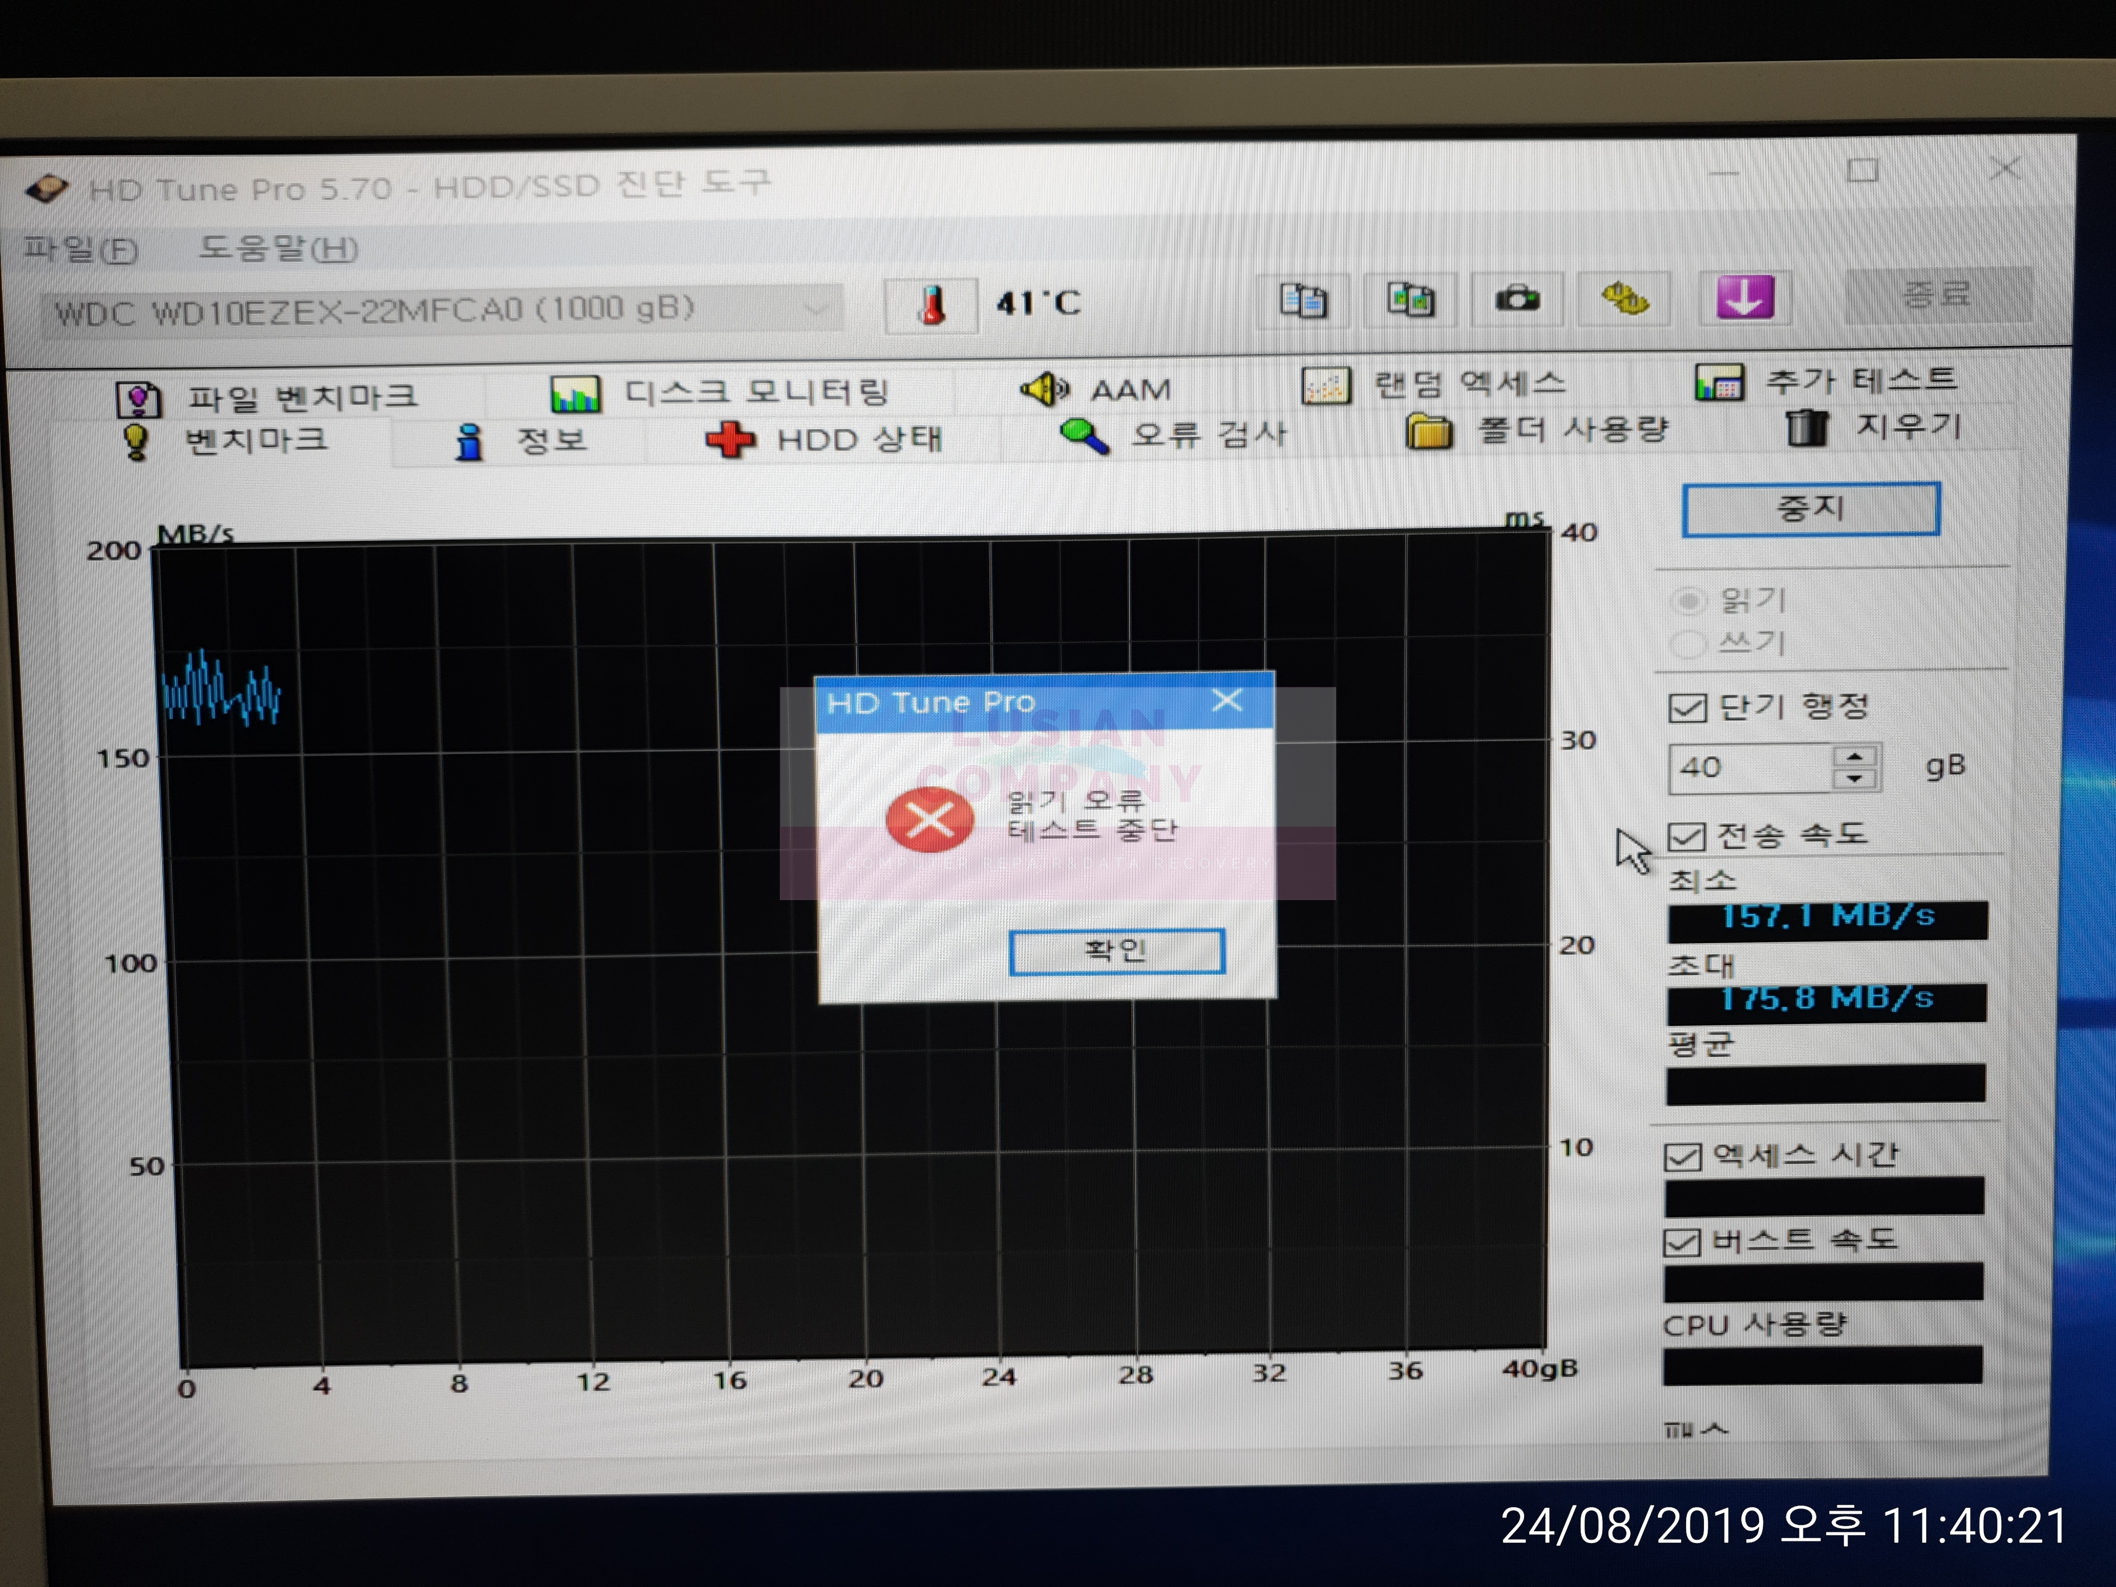The height and width of the screenshot is (1587, 2116).
Task: Open the 오류 검사 tab
Action: [x=1175, y=435]
